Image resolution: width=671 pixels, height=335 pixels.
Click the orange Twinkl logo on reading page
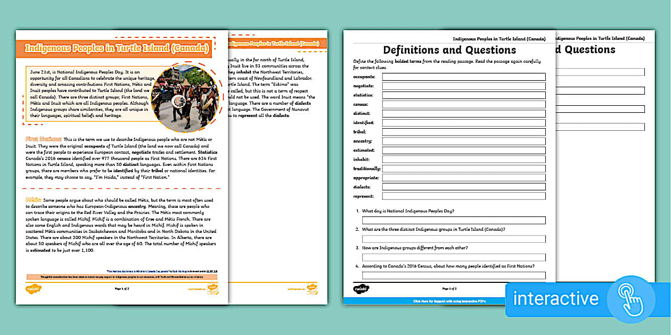click(33, 289)
